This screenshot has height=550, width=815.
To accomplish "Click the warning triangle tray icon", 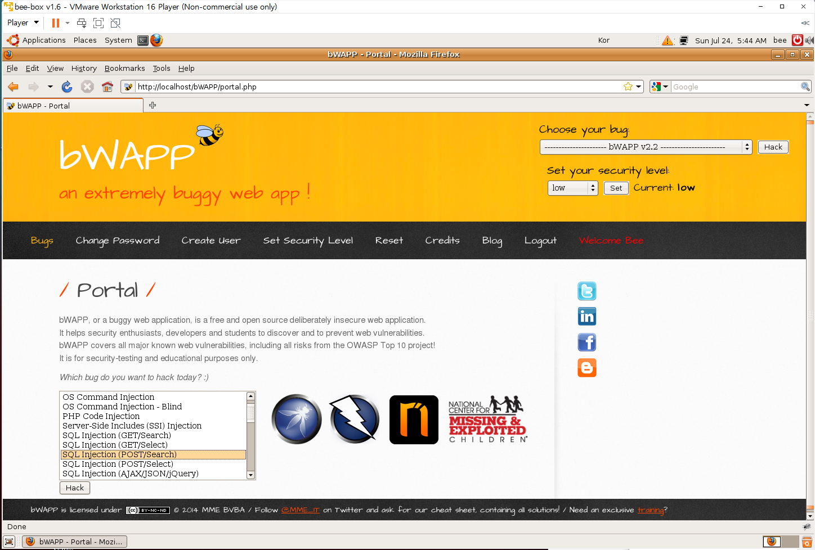I will 668,40.
